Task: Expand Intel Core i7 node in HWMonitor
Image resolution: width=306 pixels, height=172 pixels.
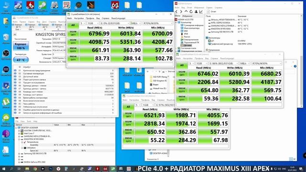Action: click(19, 133)
